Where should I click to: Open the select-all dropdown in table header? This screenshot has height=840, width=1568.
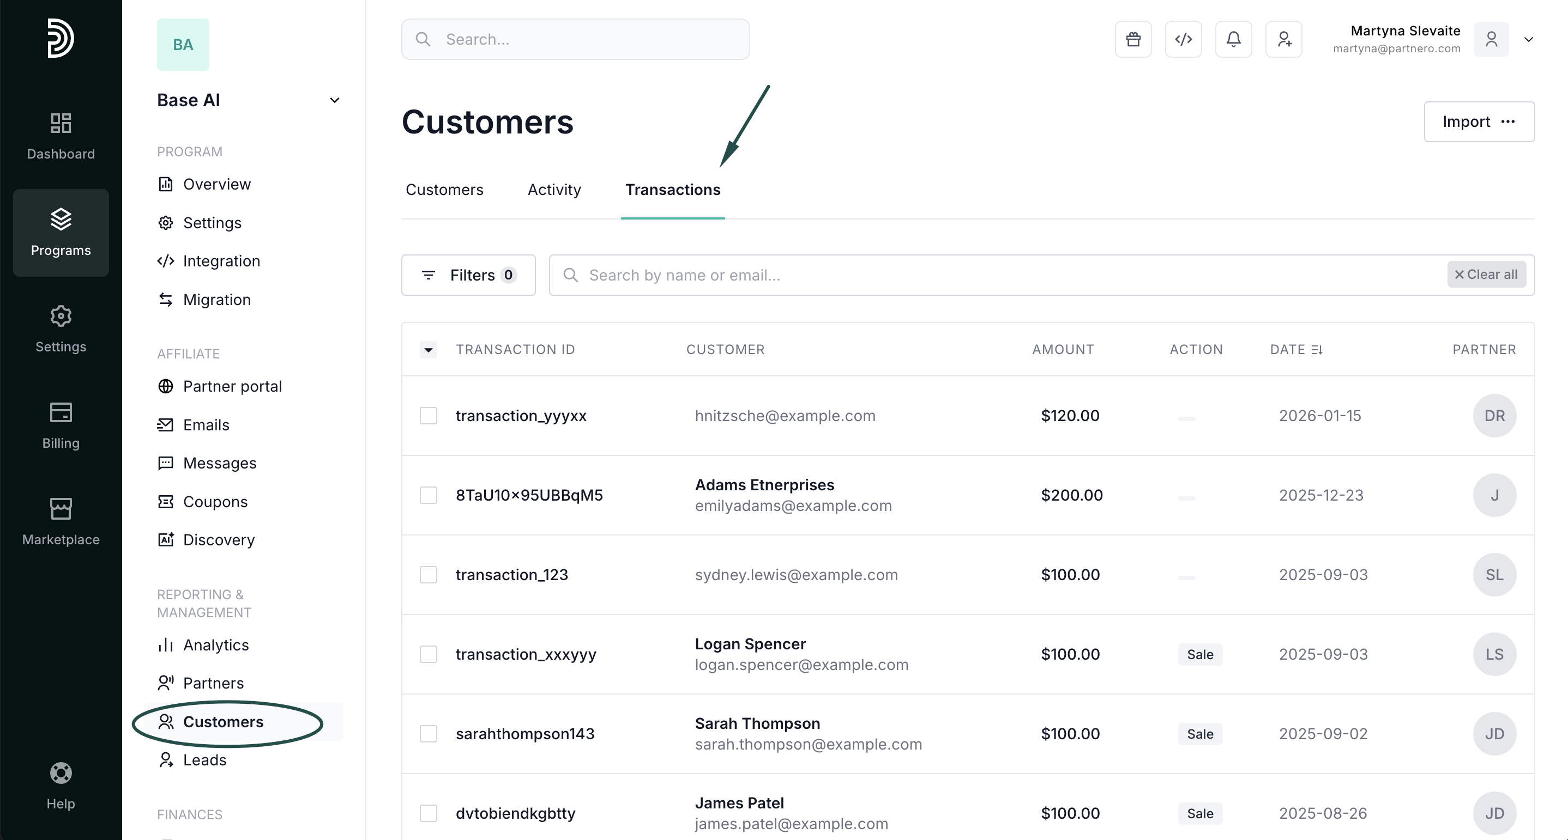coord(429,350)
